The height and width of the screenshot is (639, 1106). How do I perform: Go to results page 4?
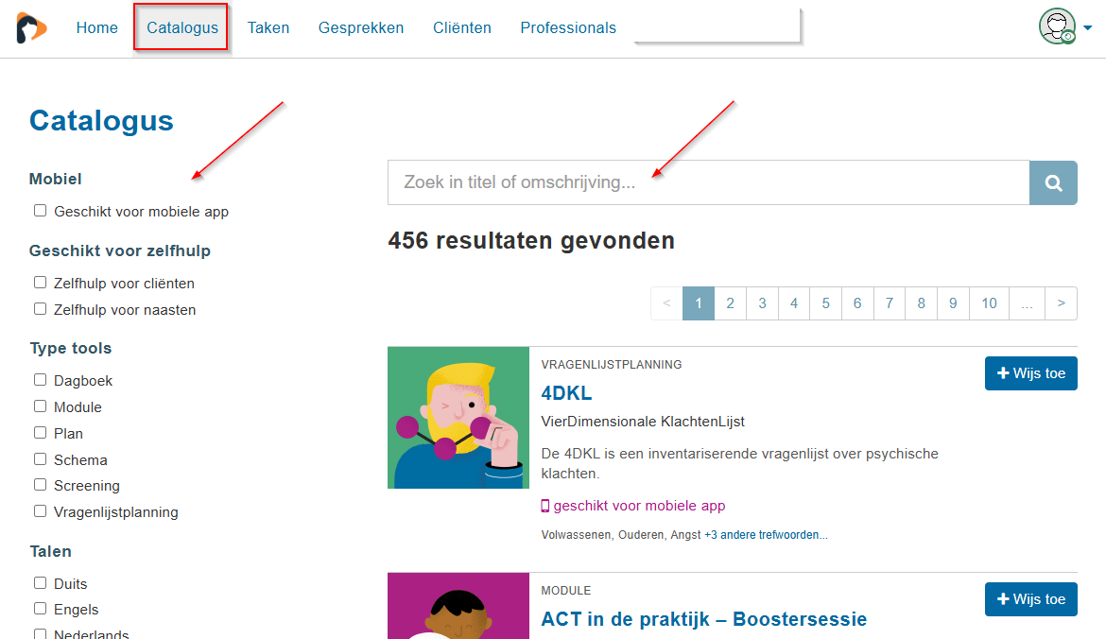click(x=794, y=303)
